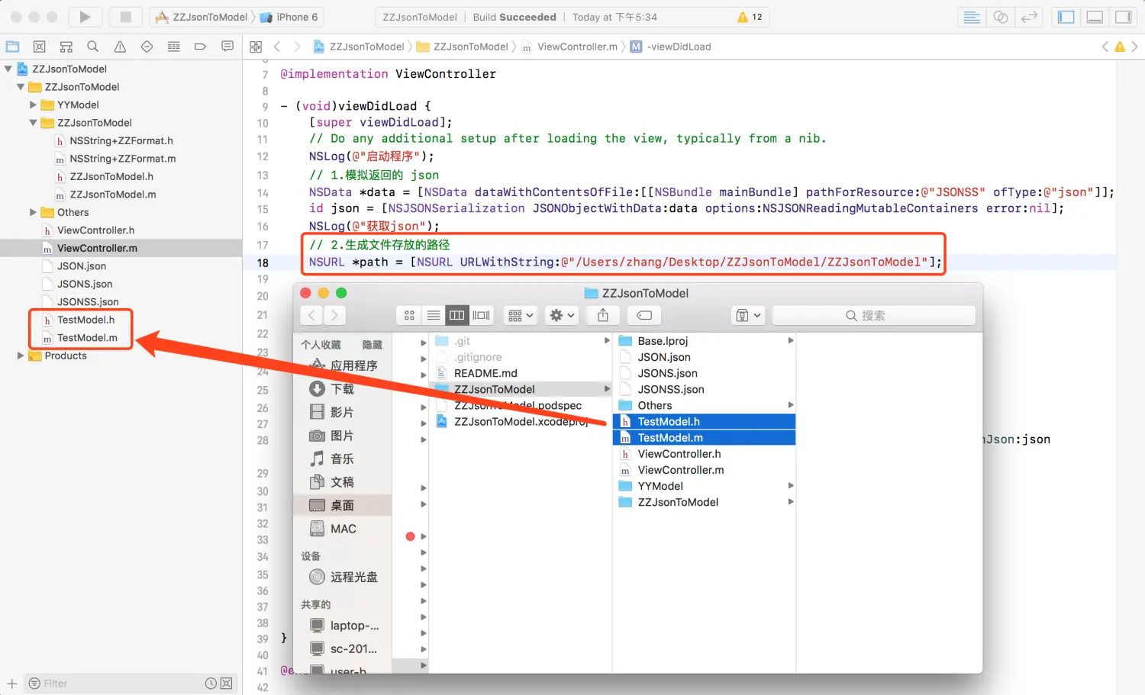Toggle source-control status filter icon

[x=227, y=684]
